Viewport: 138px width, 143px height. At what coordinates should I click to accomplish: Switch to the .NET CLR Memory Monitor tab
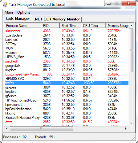(x=57, y=19)
